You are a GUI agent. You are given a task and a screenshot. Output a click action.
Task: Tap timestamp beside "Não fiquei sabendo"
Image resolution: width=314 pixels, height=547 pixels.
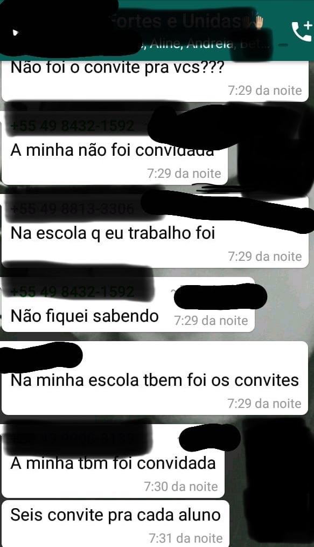211,321
